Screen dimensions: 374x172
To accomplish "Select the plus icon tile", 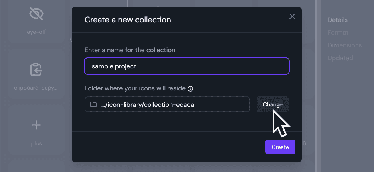I will coord(36,130).
